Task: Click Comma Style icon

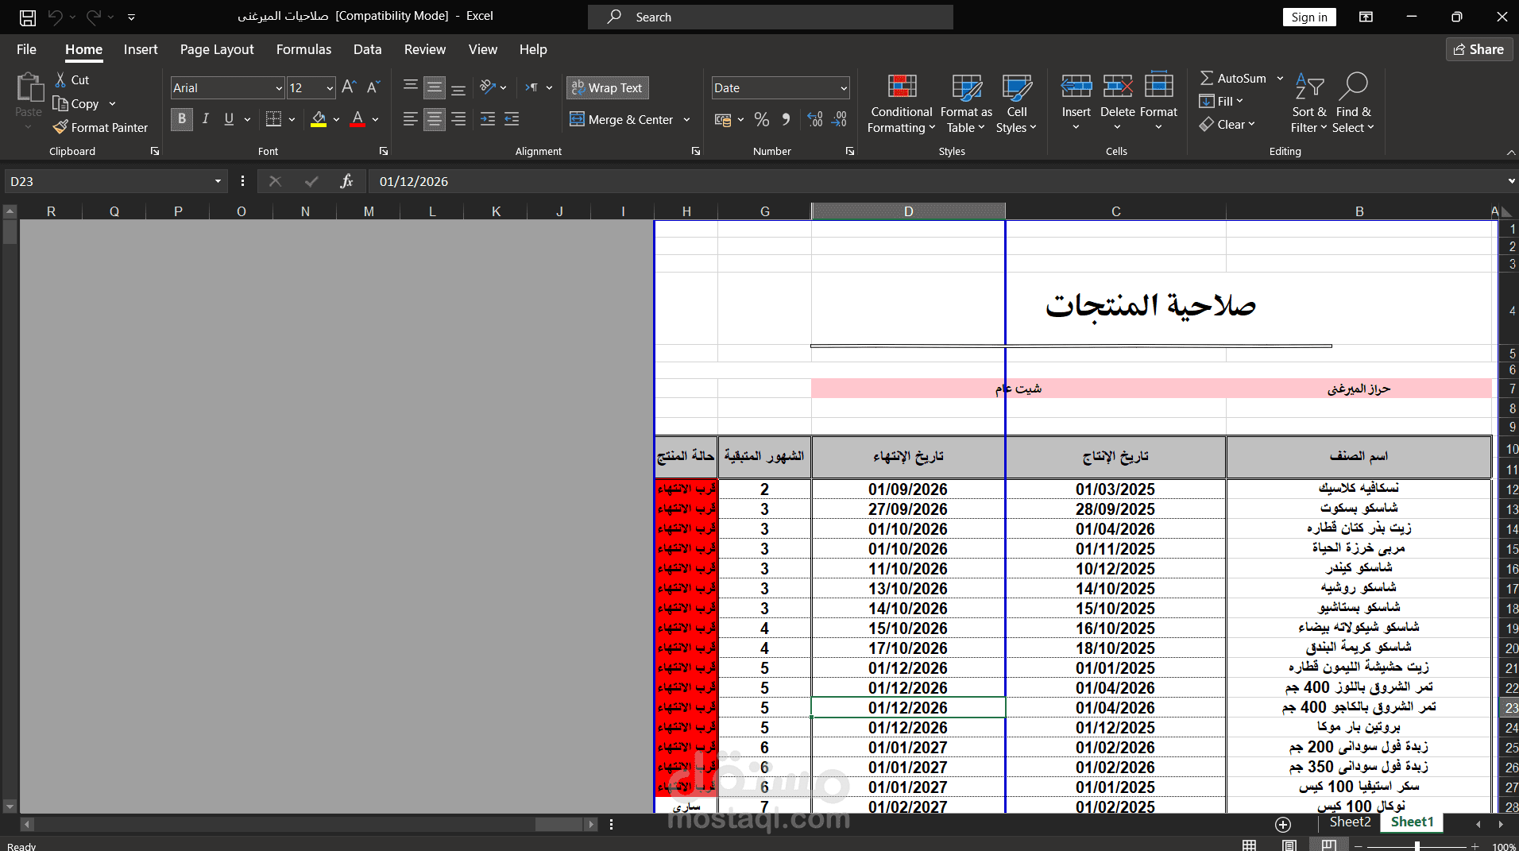Action: (786, 119)
